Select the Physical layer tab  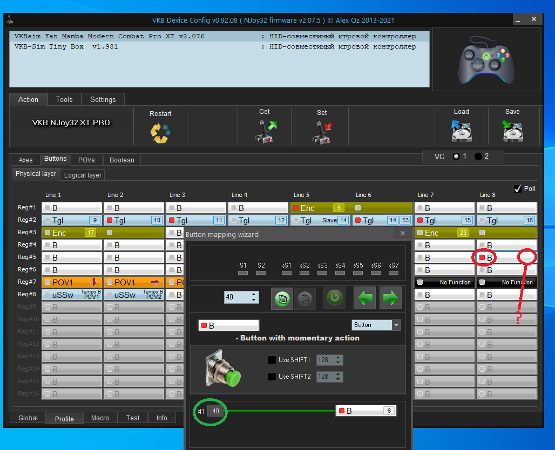point(36,174)
